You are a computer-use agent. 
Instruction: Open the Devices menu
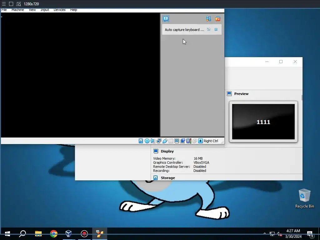tap(59, 10)
